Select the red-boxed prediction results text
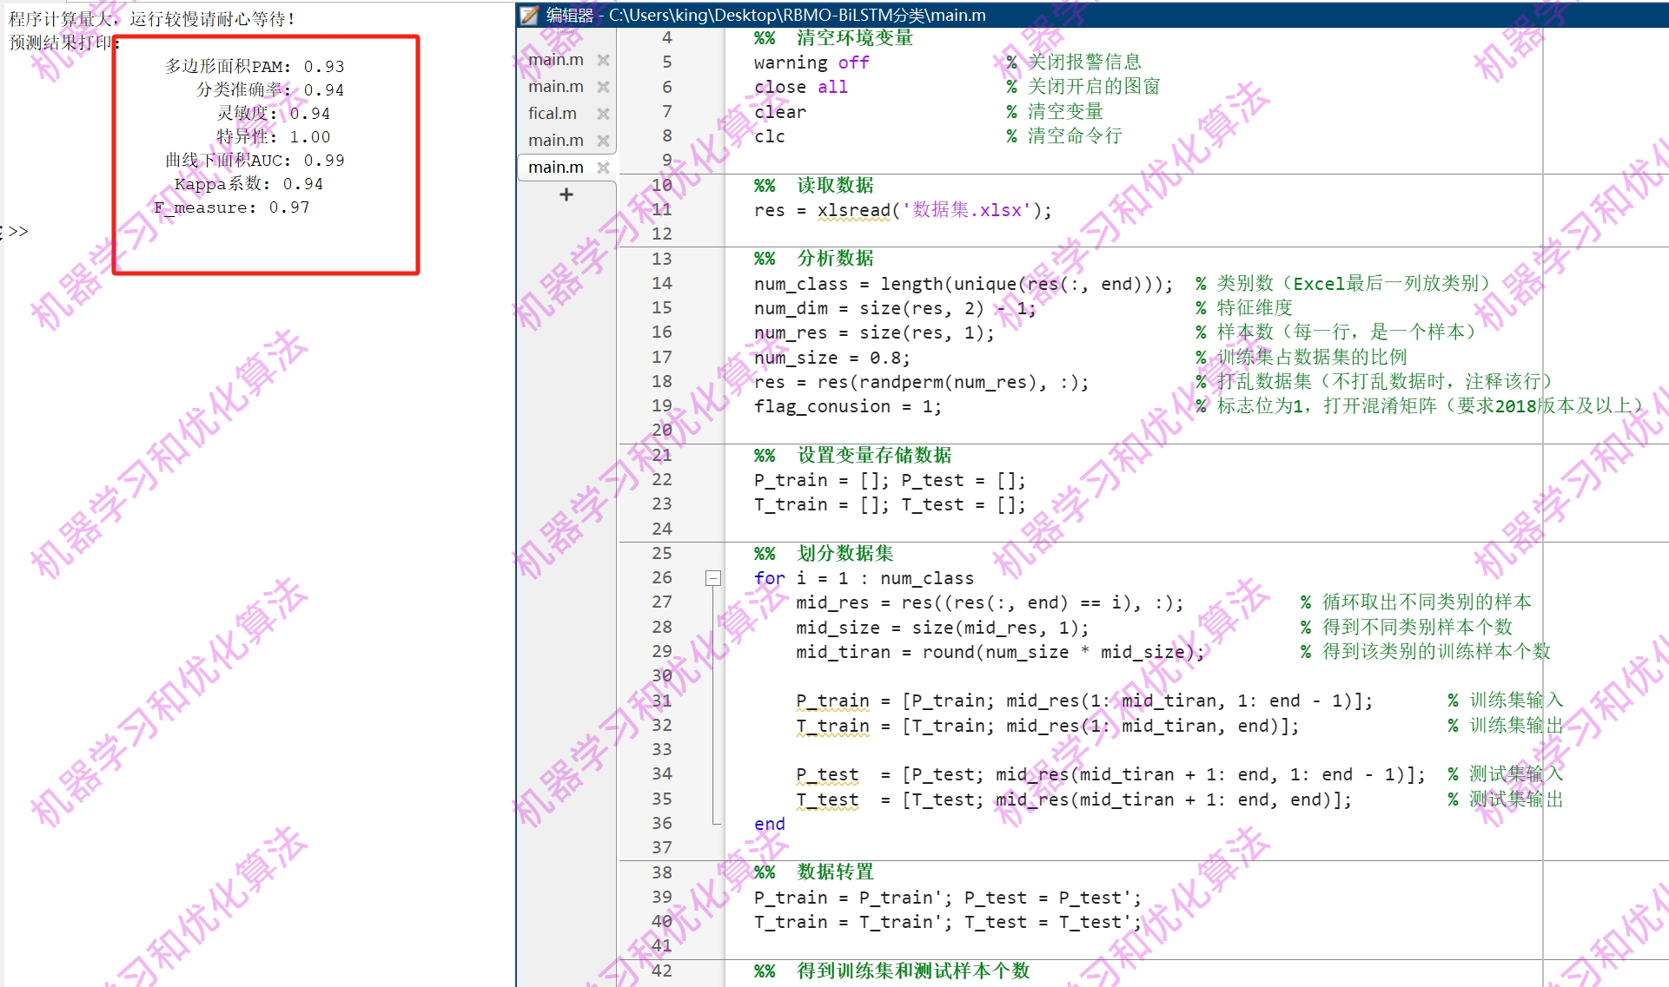This screenshot has height=987, width=1669. point(249,136)
